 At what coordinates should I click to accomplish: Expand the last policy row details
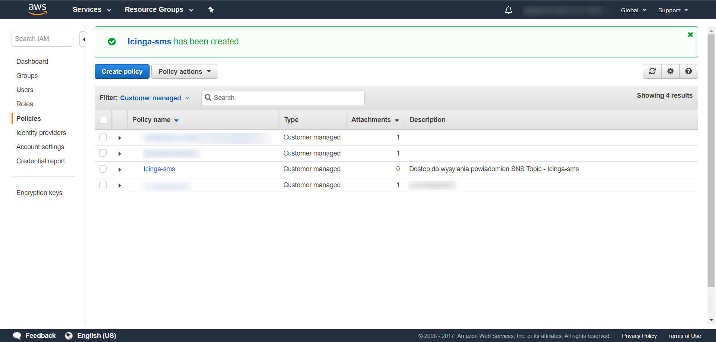(x=120, y=185)
